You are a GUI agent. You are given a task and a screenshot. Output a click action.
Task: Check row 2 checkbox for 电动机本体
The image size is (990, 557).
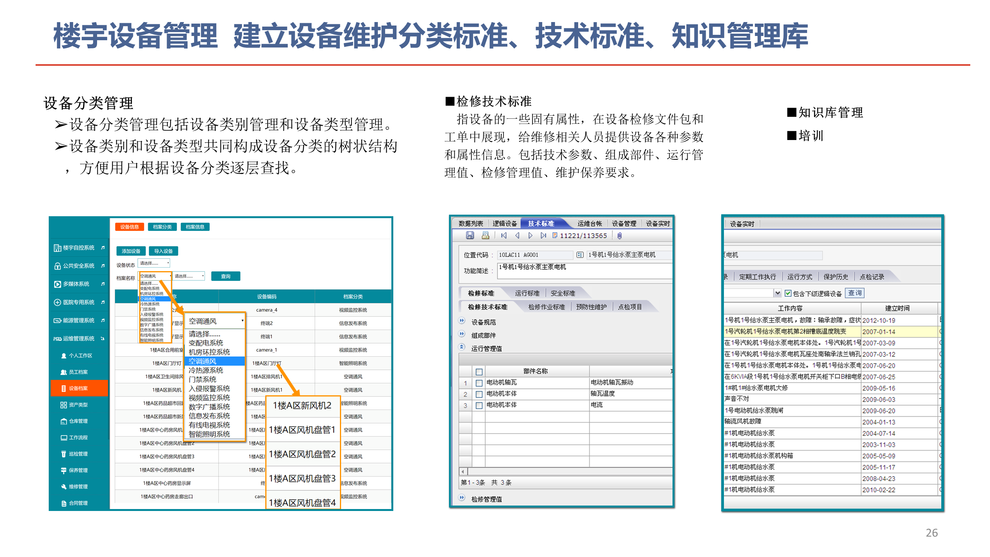(x=479, y=394)
